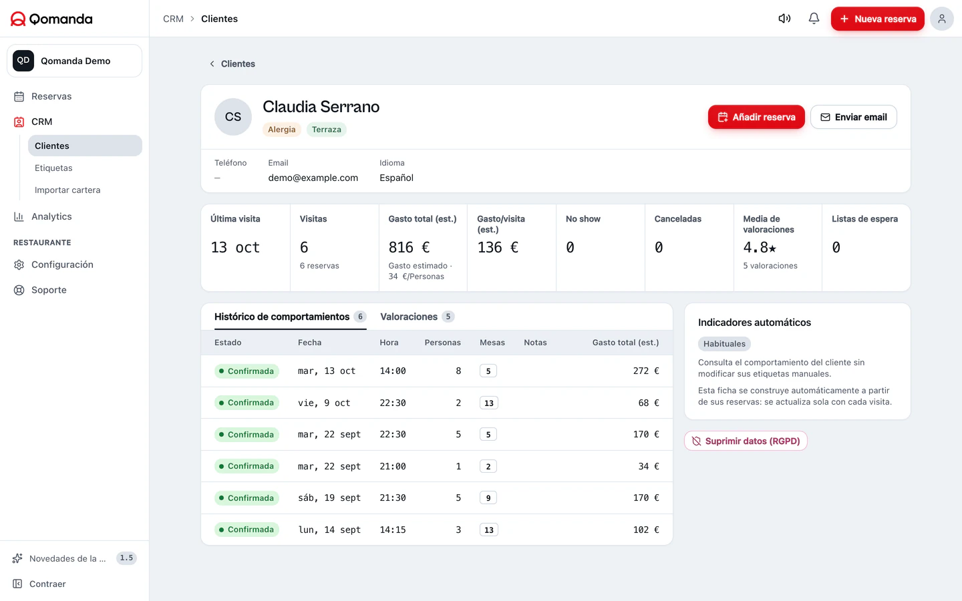Click the Reservas calendar icon
Viewport: 962px width, 601px height.
click(x=19, y=97)
